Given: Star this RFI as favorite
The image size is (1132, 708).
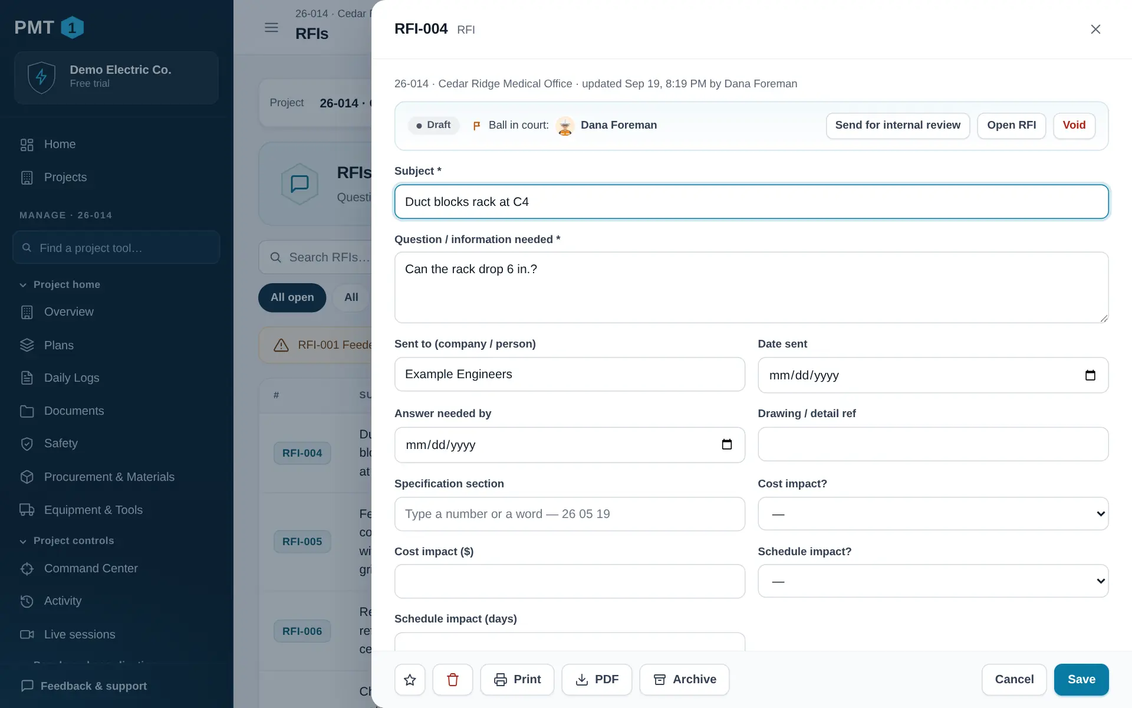Looking at the screenshot, I should pyautogui.click(x=410, y=680).
